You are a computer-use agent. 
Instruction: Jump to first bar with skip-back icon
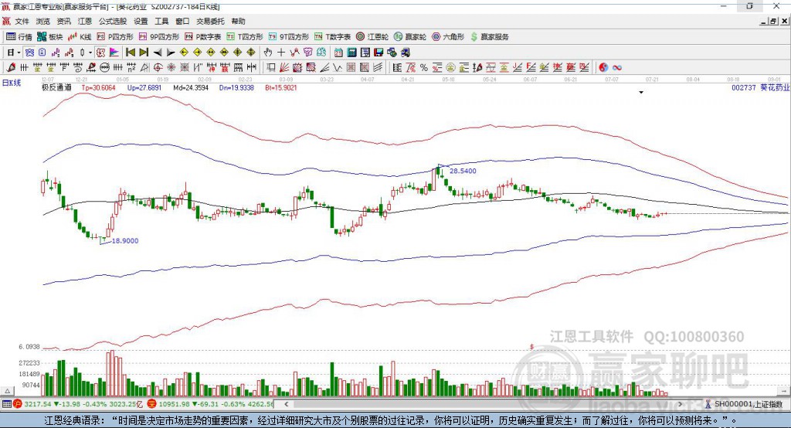click(130, 53)
